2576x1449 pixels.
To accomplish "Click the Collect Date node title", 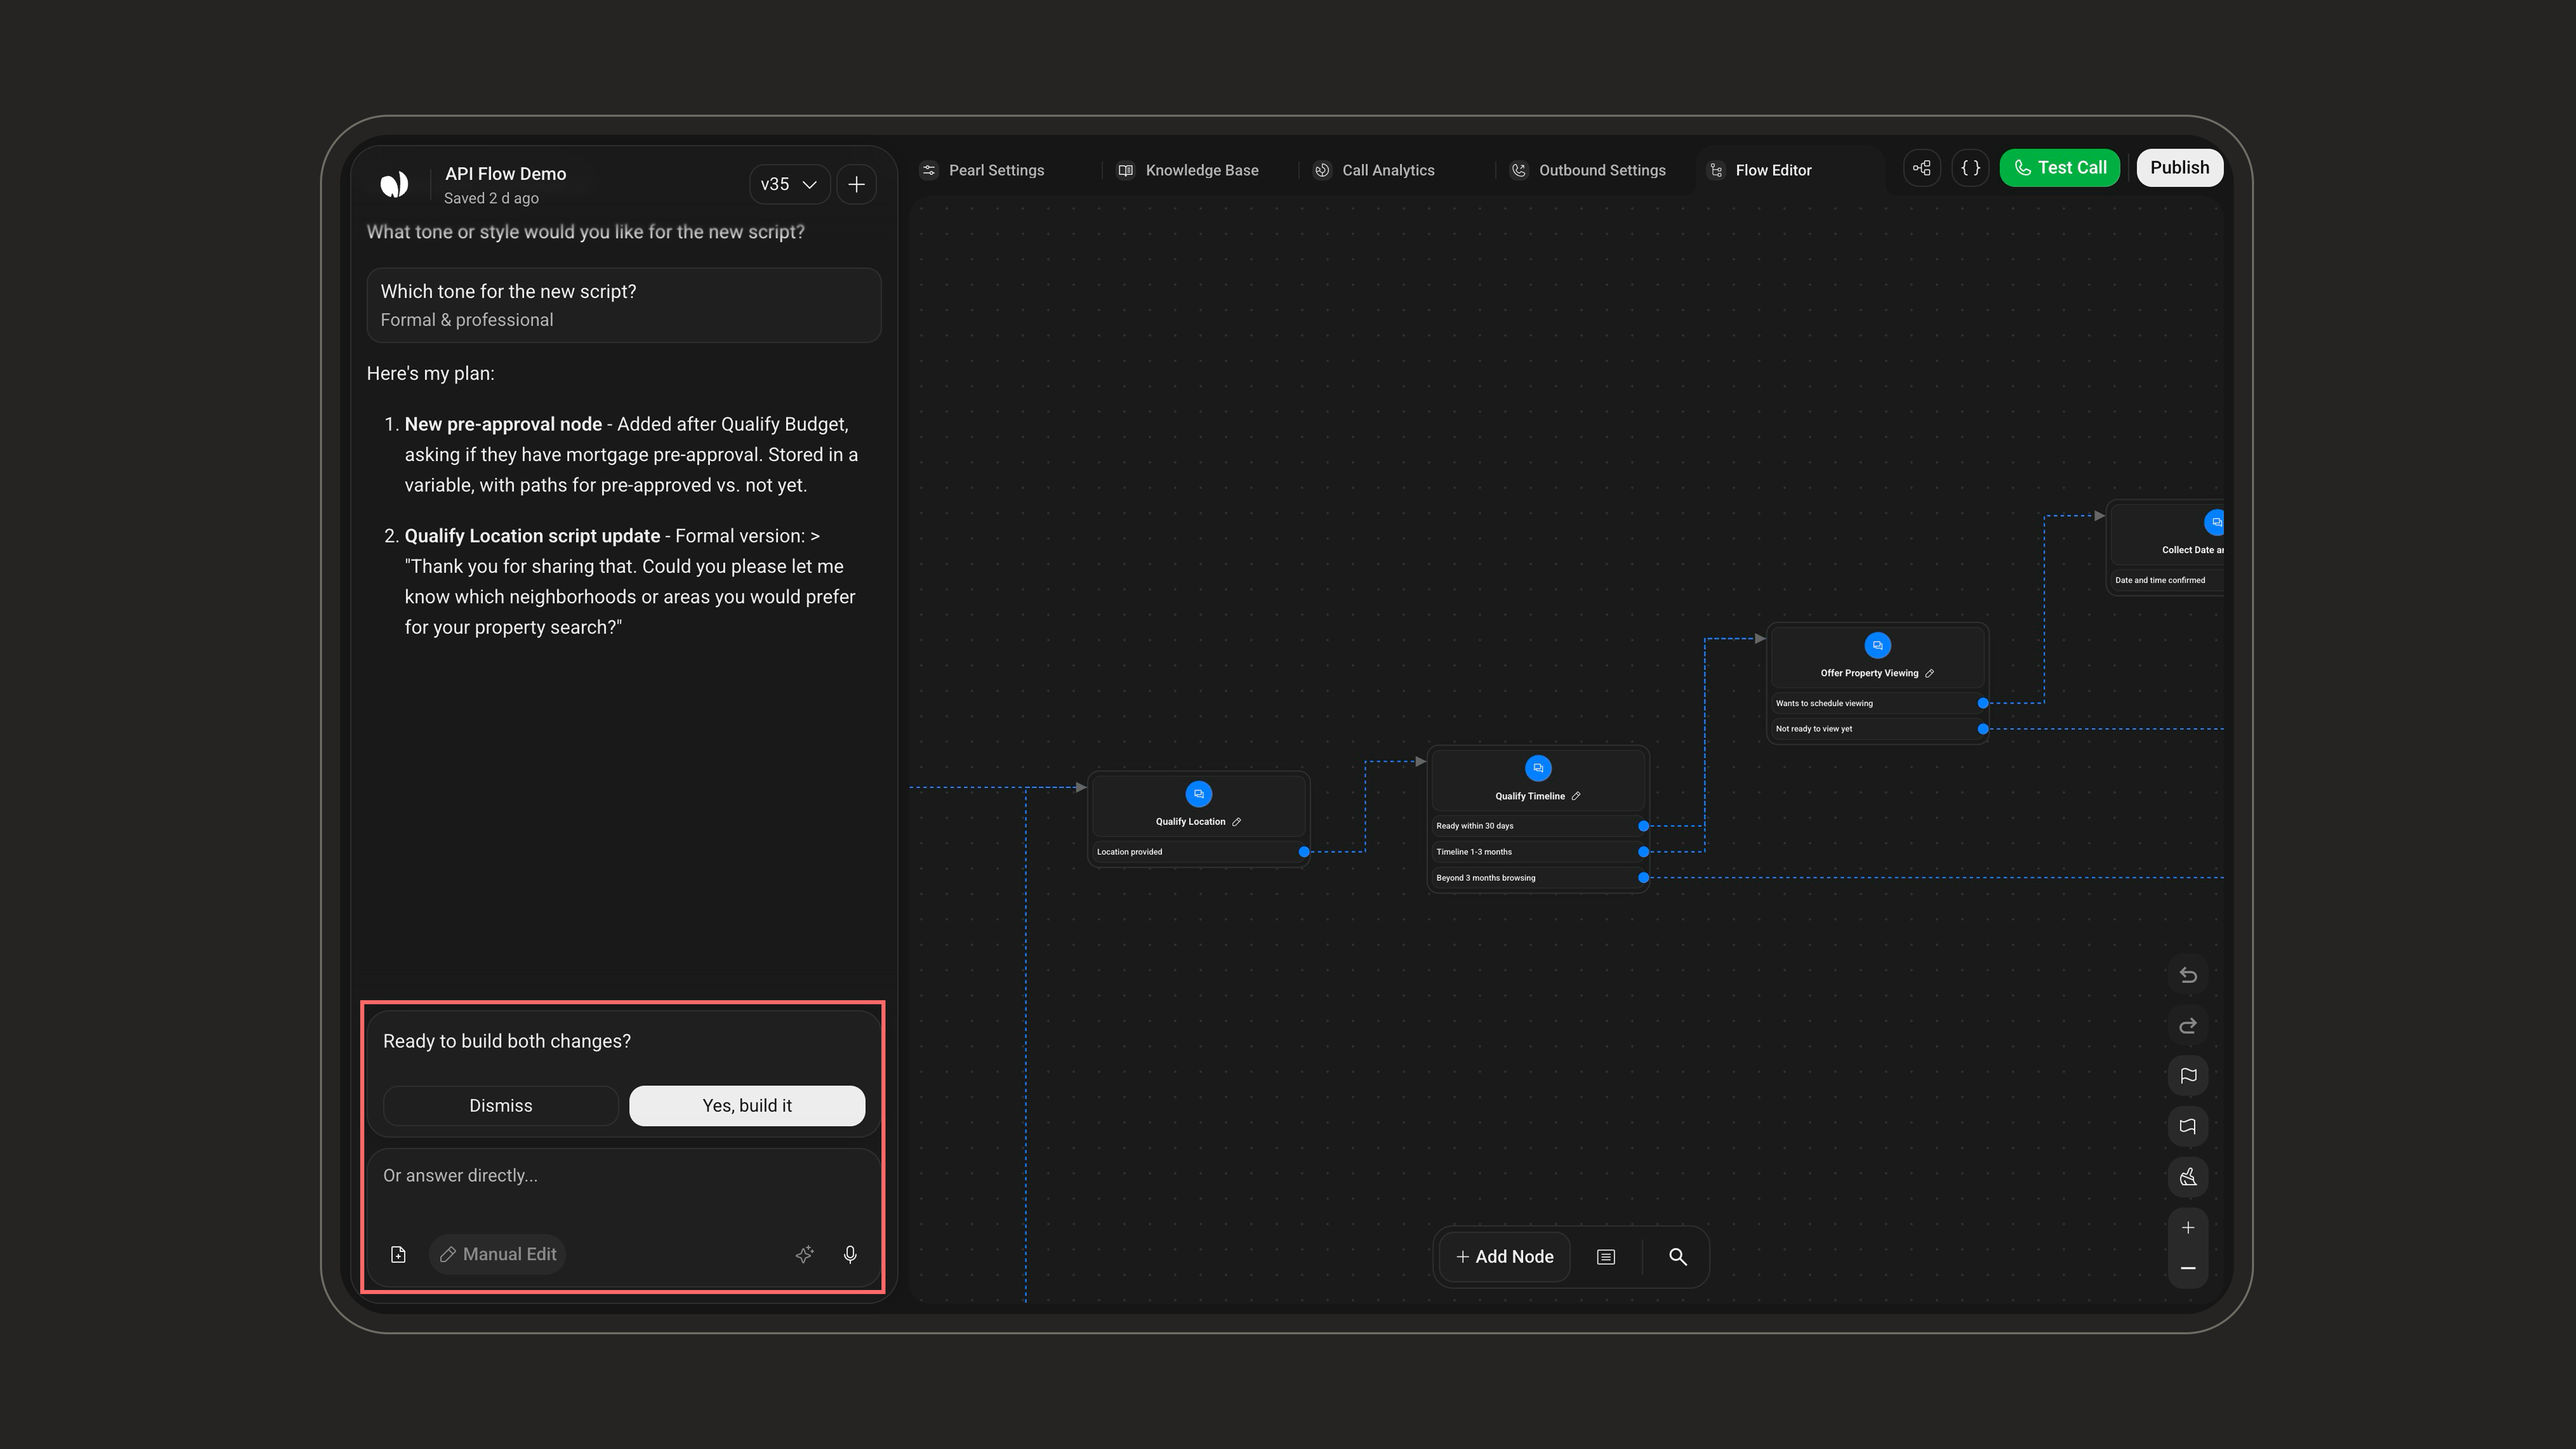I will 2193,550.
